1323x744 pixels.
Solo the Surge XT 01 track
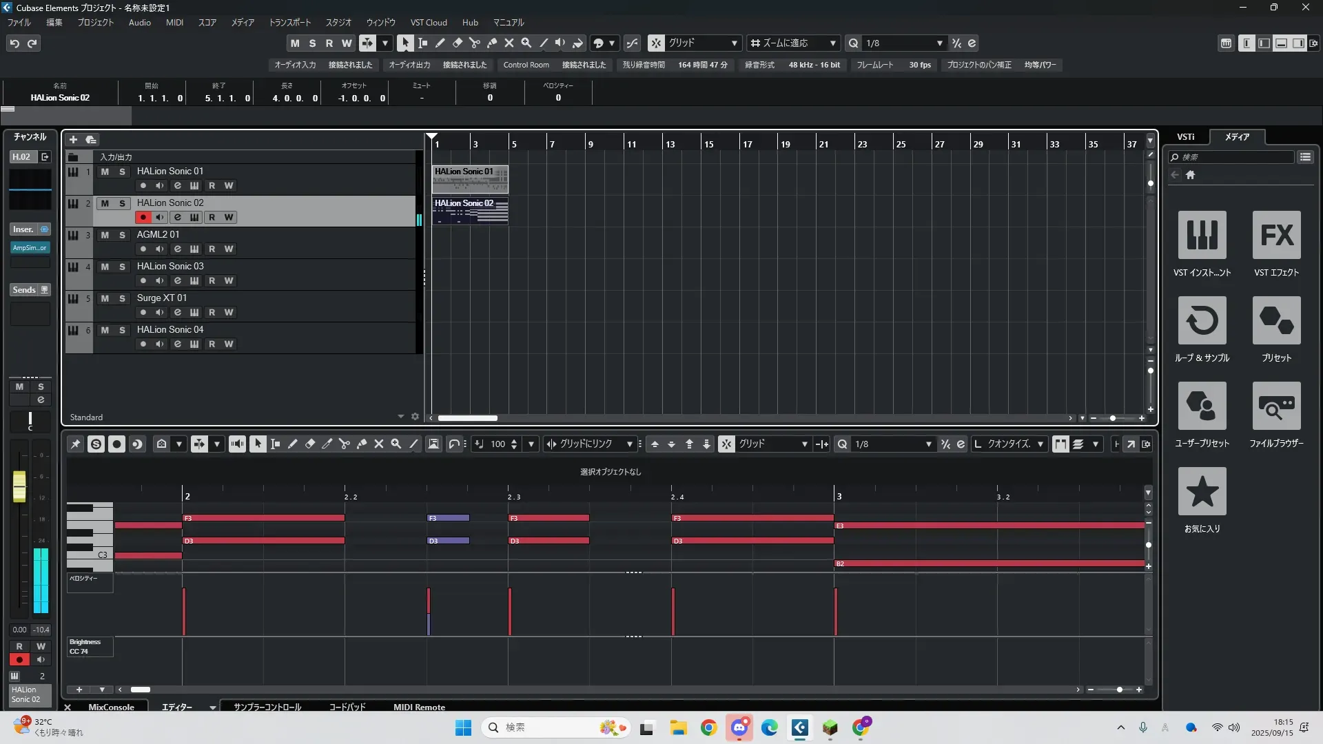(122, 298)
